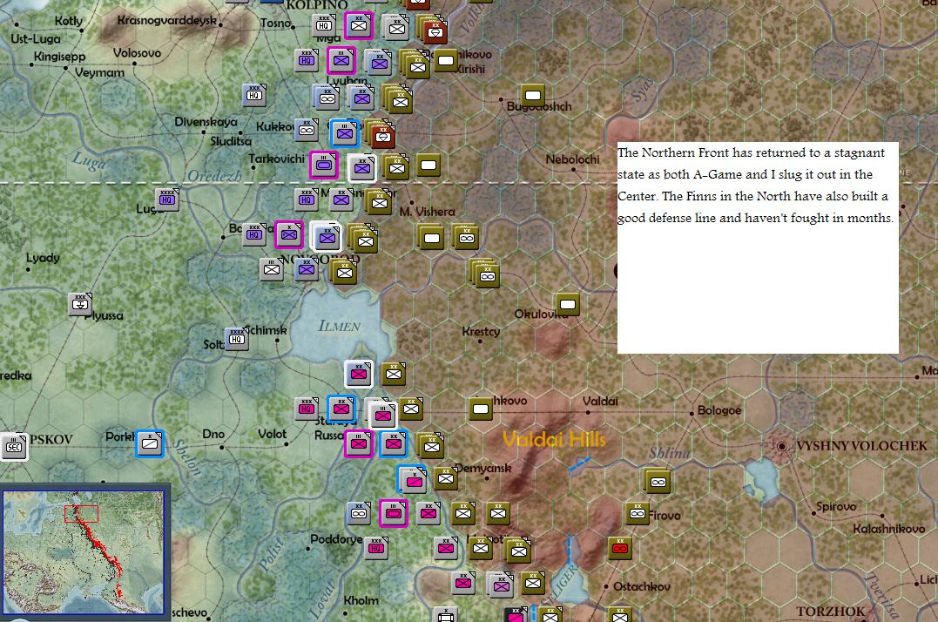Select the red motorized counter east of Valdai Hills
This screenshot has height=622, width=938.
tap(620, 549)
